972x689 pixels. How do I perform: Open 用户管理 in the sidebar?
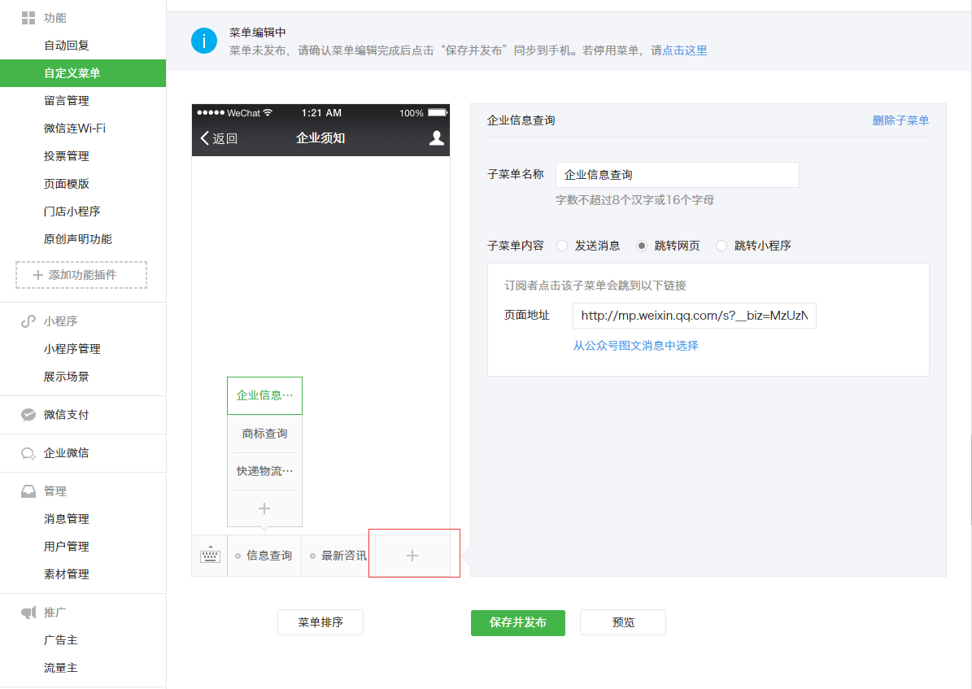pyautogui.click(x=67, y=547)
